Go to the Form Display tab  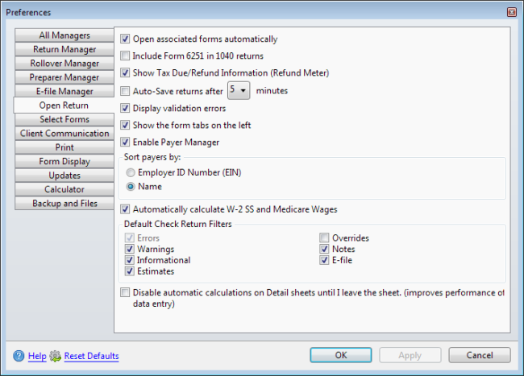[64, 162]
